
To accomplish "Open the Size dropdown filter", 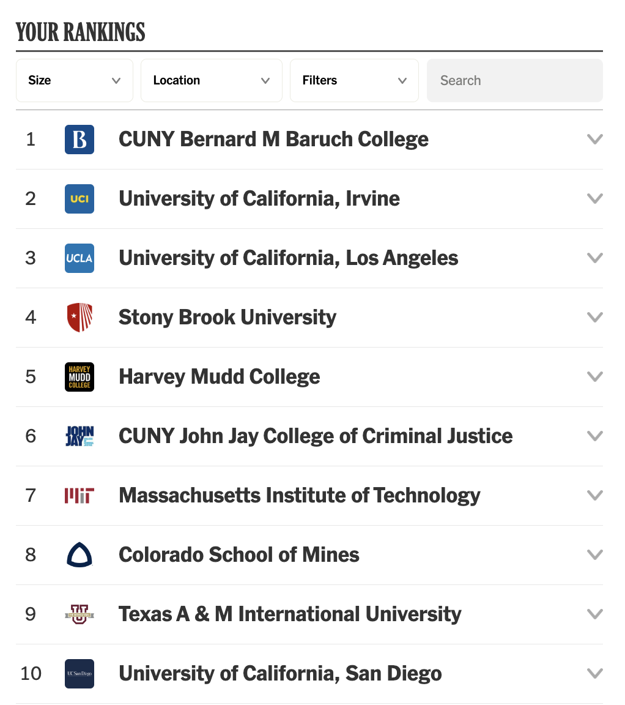I will [x=74, y=80].
